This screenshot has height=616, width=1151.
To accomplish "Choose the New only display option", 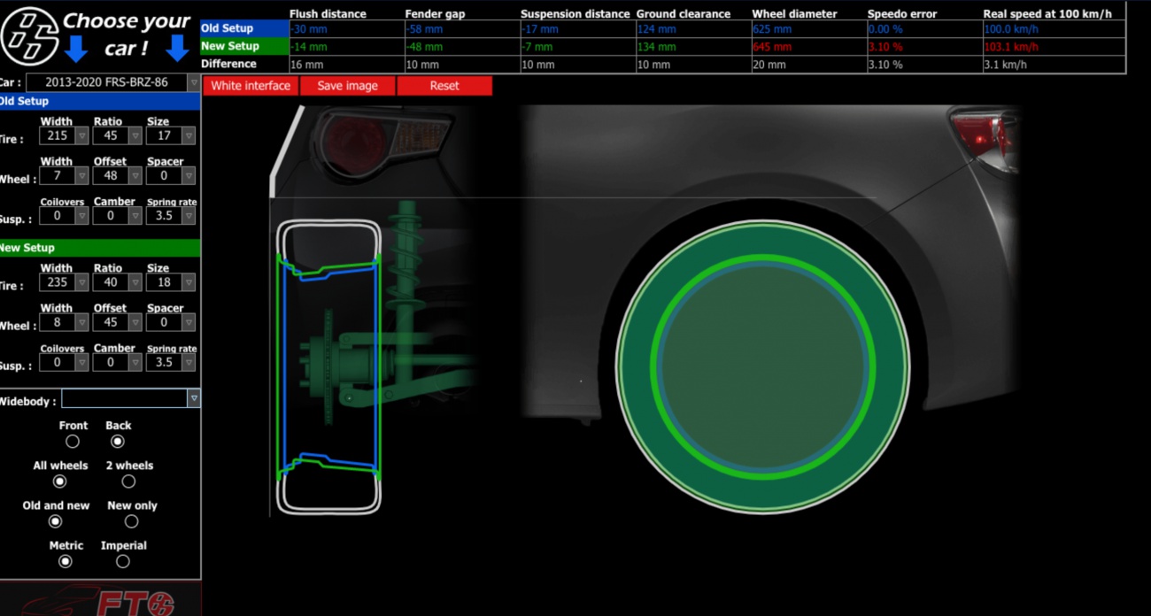I will point(132,521).
